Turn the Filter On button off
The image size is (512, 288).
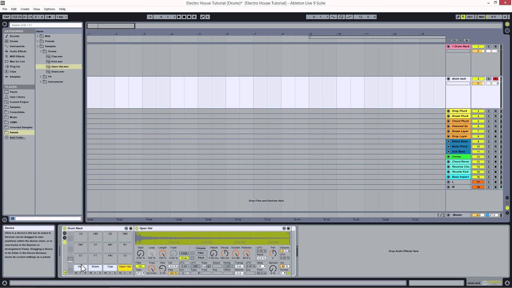click(140, 266)
